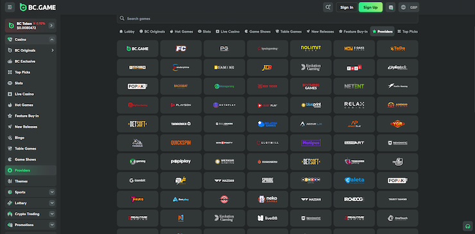
Task: Open Top Picks in the sidebar
Action: point(31,72)
